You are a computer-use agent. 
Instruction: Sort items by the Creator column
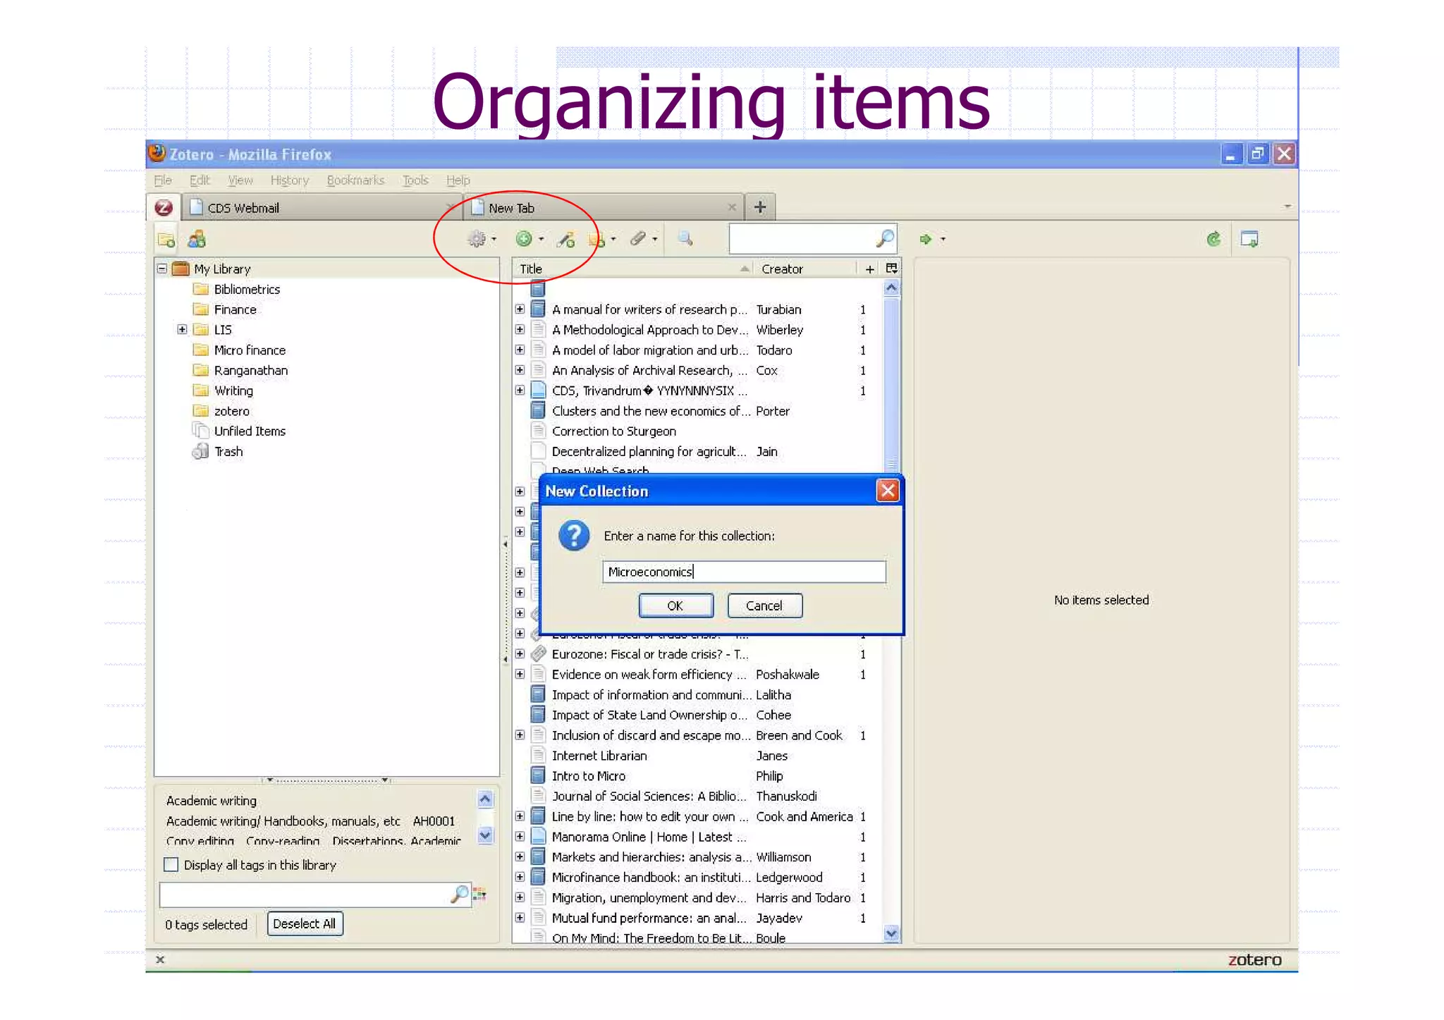(x=805, y=269)
